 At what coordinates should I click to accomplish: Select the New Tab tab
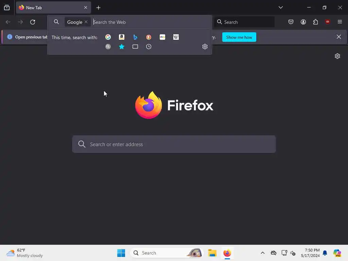pyautogui.click(x=53, y=7)
